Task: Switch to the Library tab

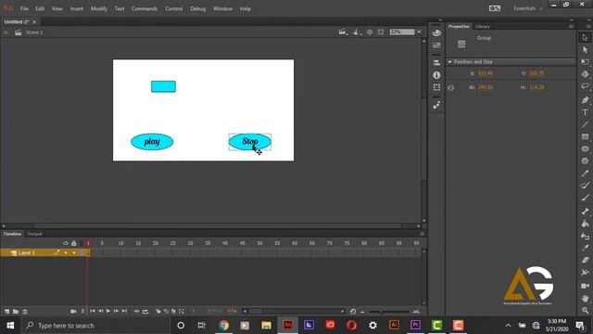Action: 483,27
